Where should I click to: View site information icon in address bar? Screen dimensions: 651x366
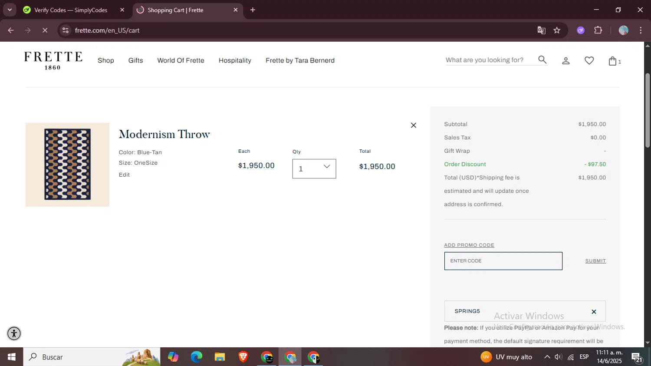coord(66,30)
